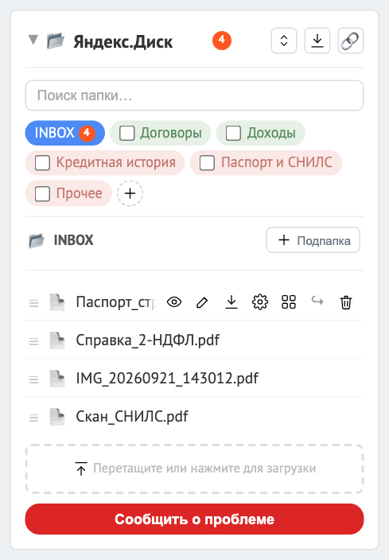389x560 pixels.
Task: Move Паспорт file with the forward arrow icon
Action: click(x=317, y=301)
